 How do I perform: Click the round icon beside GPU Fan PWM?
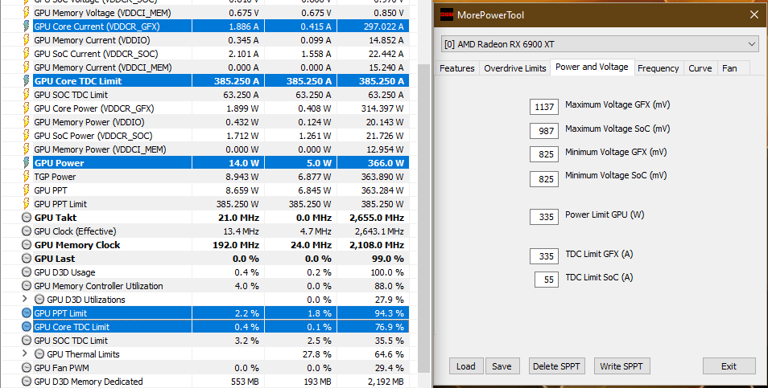[27, 368]
